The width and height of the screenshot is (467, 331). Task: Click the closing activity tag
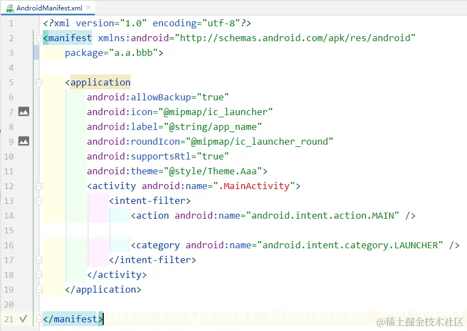pyautogui.click(x=117, y=275)
